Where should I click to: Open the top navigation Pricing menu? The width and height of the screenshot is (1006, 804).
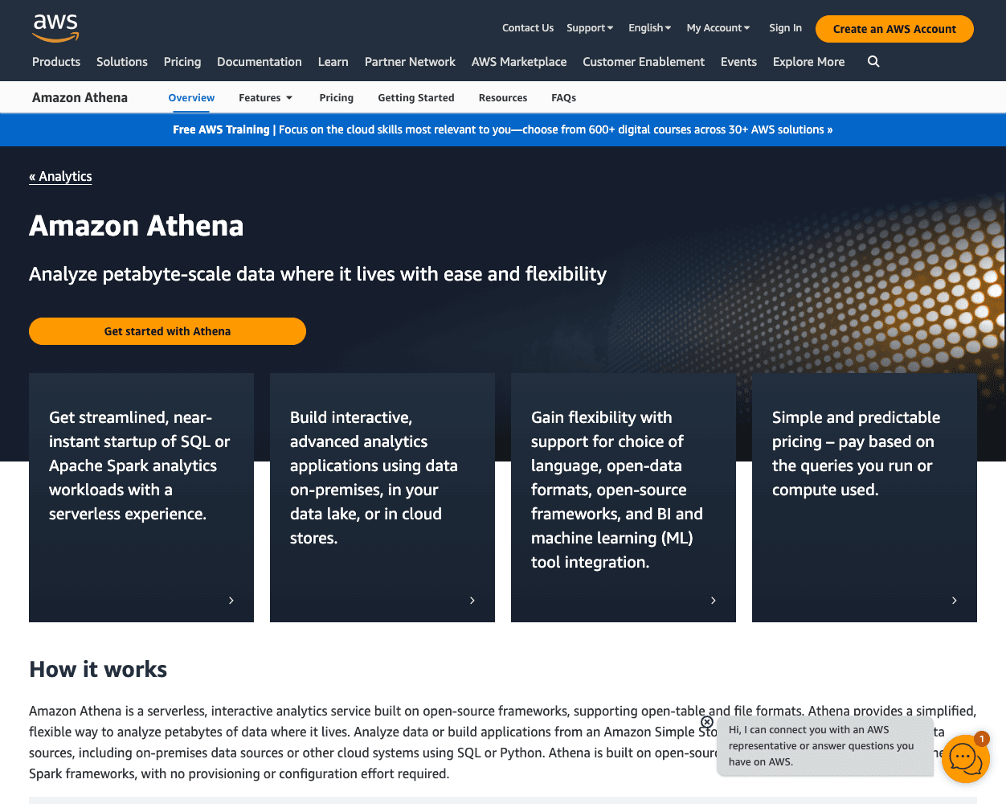182,62
